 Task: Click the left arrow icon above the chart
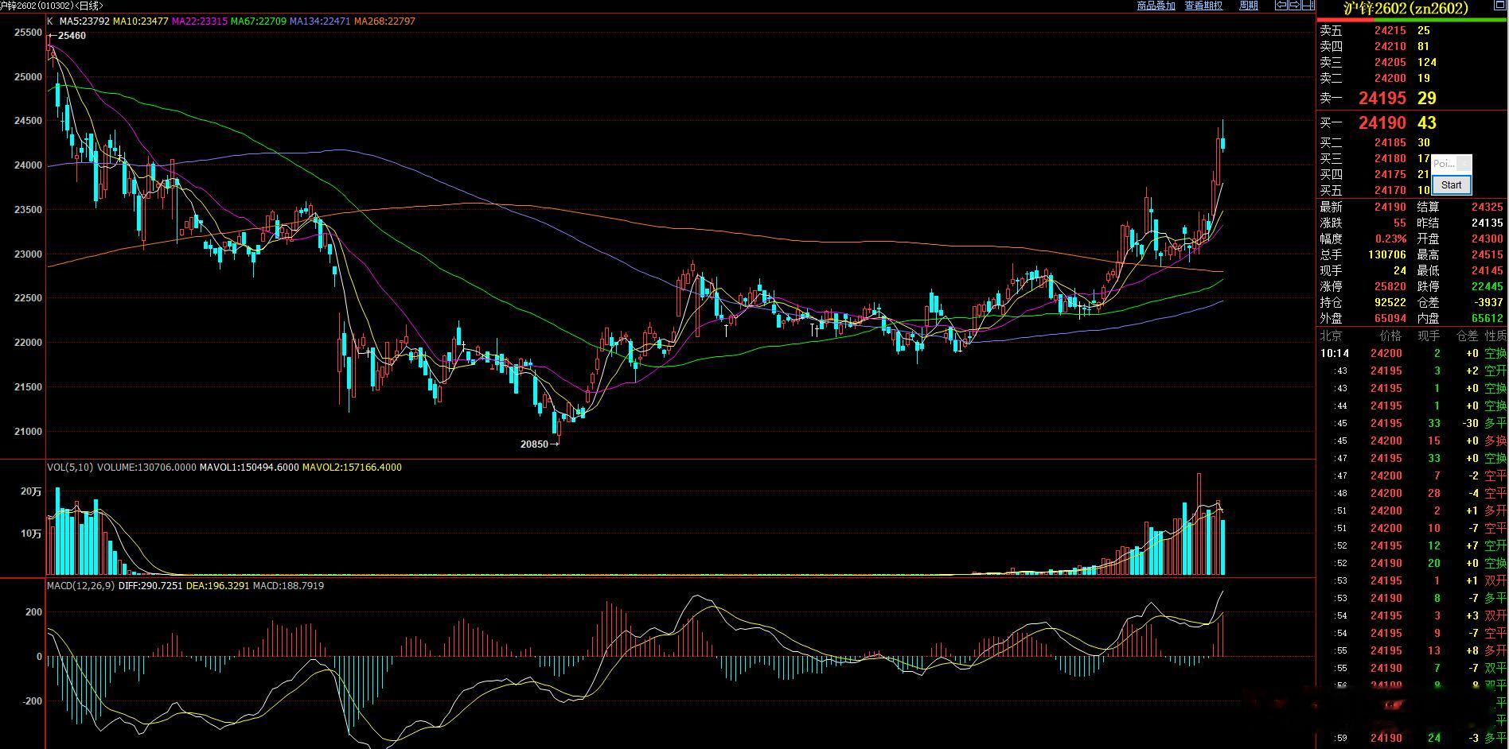[x=1281, y=6]
